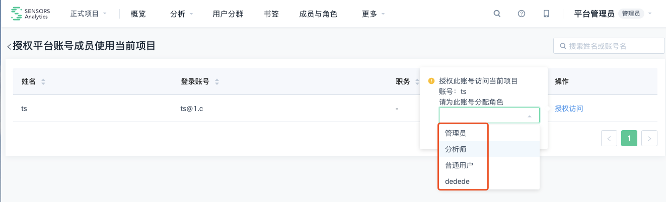The image size is (666, 202).
Task: Expand the 更多 menu
Action: (x=374, y=14)
